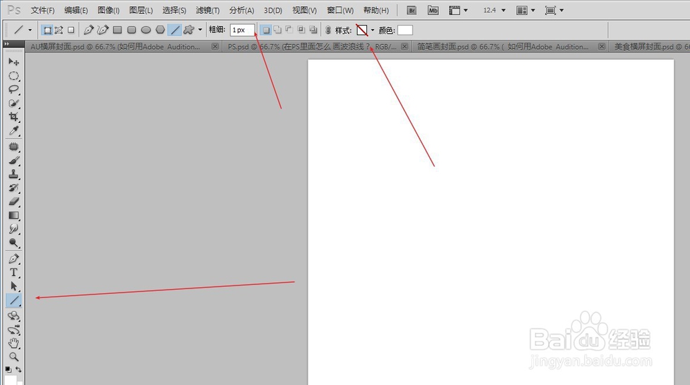
Task: Swap foreground and background colors
Action: click(19, 369)
